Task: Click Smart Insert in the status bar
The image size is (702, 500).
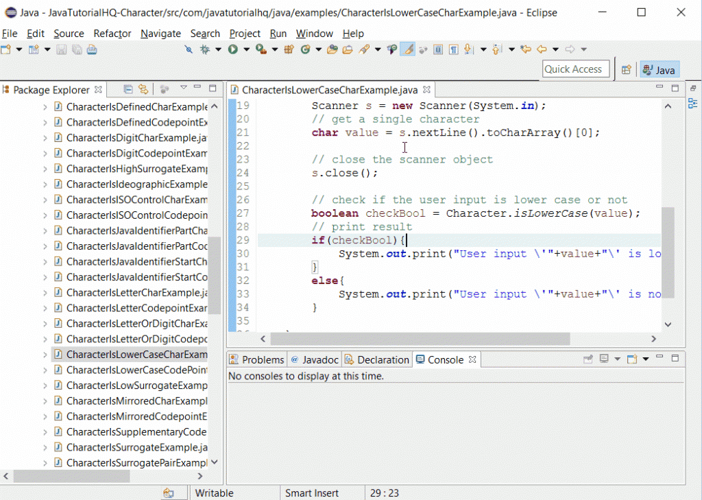Action: tap(312, 493)
